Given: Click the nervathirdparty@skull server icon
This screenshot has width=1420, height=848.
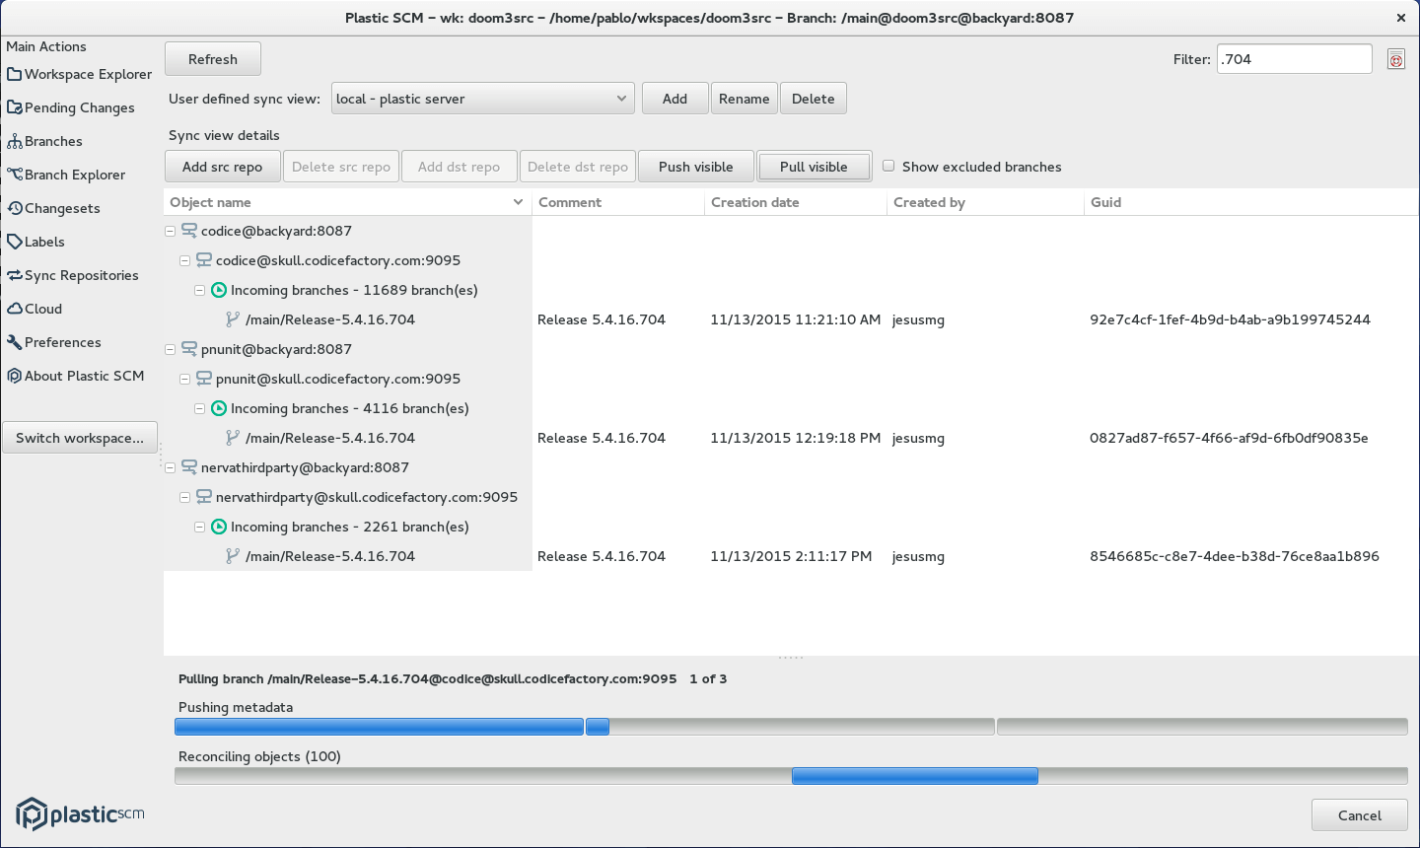Looking at the screenshot, I should pos(204,497).
